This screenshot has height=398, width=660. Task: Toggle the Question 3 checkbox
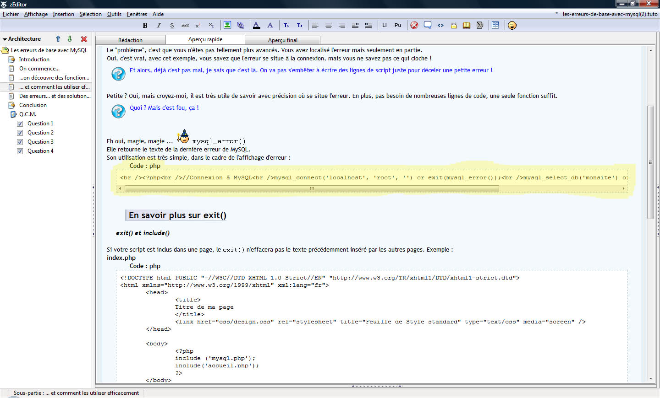(x=20, y=142)
